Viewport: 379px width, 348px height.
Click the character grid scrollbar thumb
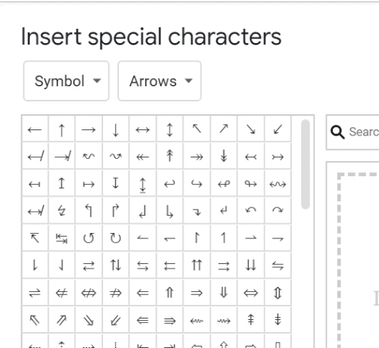(x=305, y=164)
